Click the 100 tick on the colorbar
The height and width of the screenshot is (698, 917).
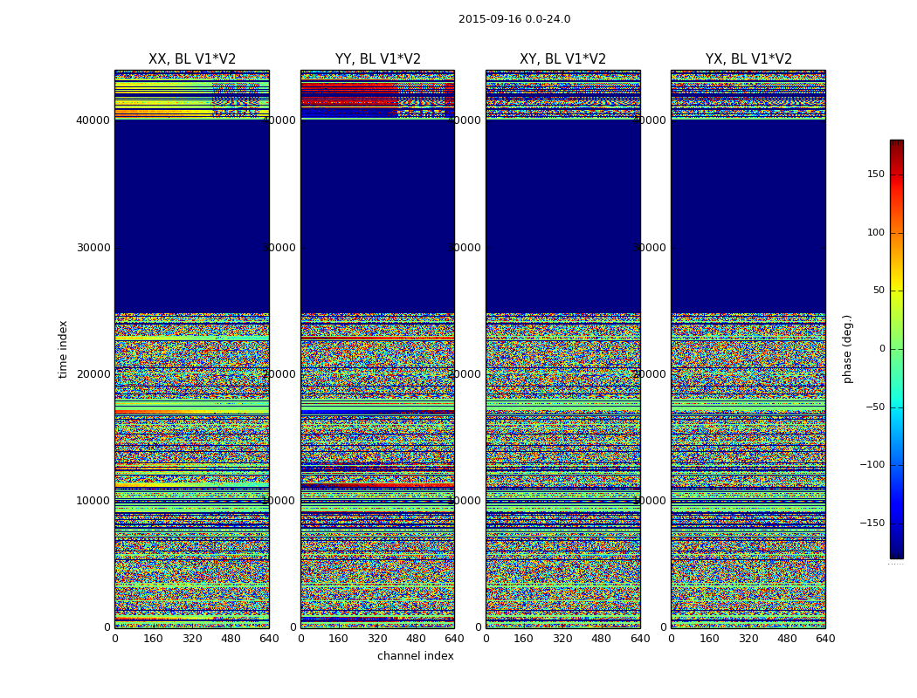(x=876, y=232)
